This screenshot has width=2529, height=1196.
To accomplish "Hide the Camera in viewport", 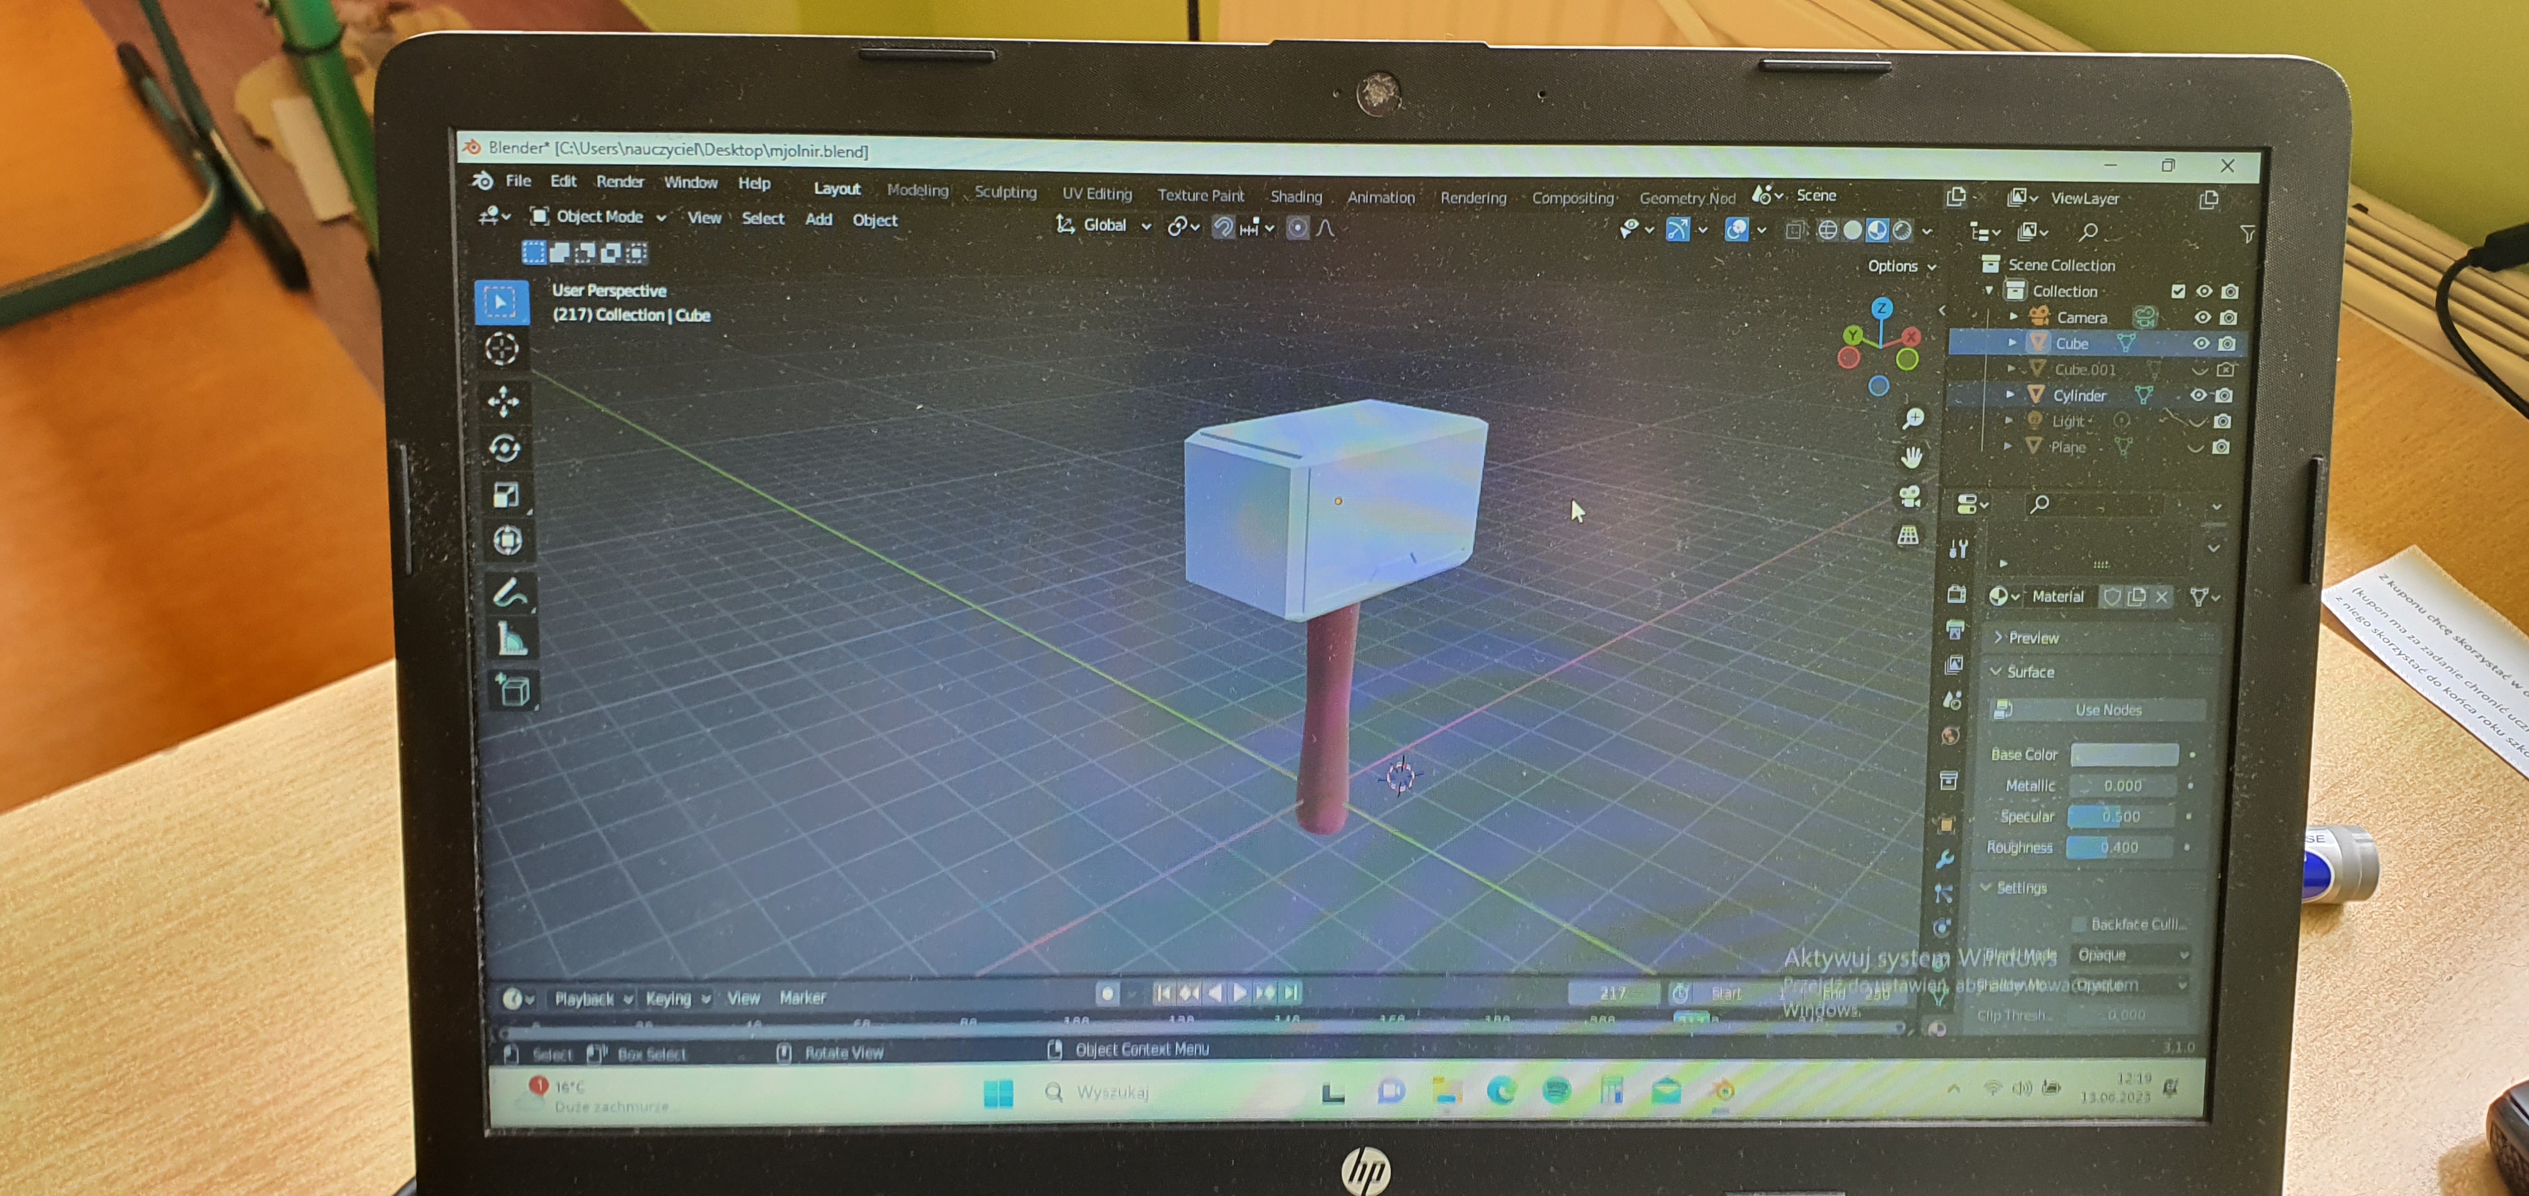I will tap(2202, 317).
